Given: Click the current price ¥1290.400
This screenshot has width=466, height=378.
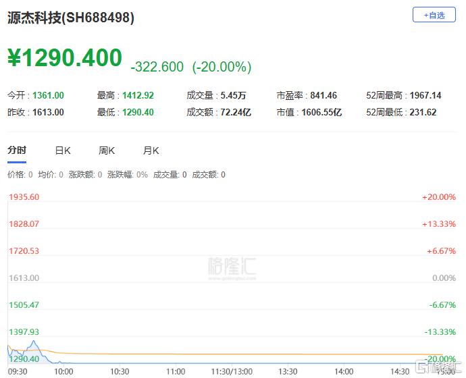Looking at the screenshot, I should pos(65,57).
